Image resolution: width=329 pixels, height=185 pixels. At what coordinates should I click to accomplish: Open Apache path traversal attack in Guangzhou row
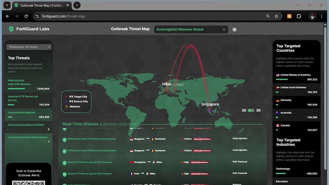tap(89, 162)
